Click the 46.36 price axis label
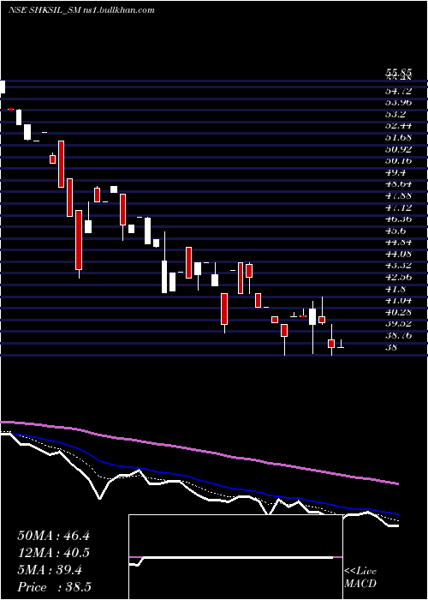The height and width of the screenshot is (600, 428). (398, 219)
